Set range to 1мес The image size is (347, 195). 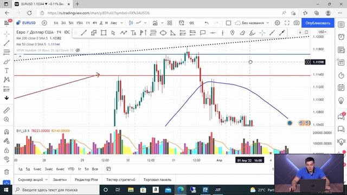point(37,169)
